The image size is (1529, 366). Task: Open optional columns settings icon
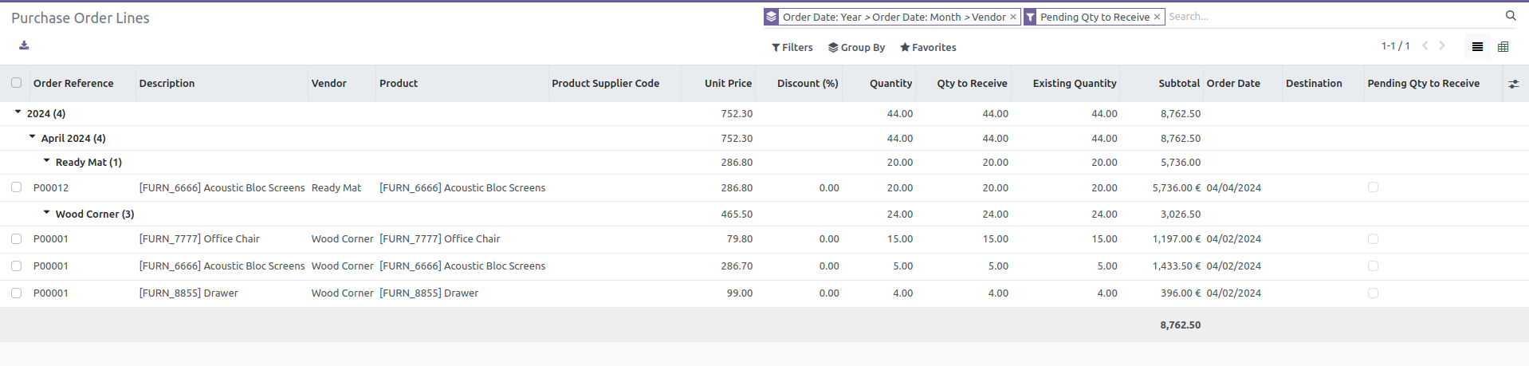(x=1513, y=84)
